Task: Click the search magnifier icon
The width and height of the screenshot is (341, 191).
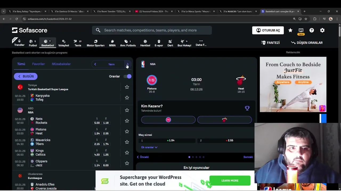Action: [x=98, y=30]
